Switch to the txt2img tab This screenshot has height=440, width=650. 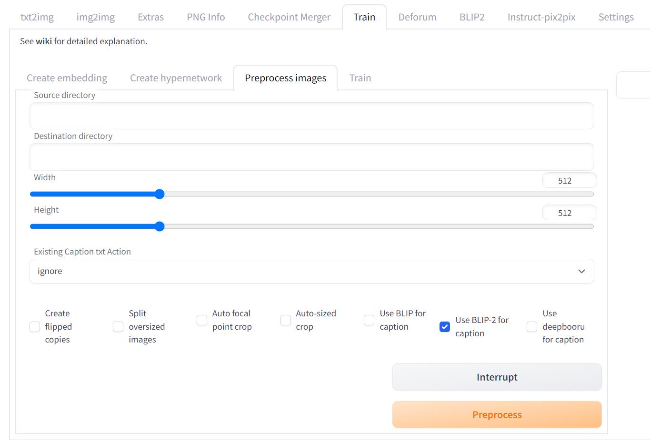click(x=37, y=17)
